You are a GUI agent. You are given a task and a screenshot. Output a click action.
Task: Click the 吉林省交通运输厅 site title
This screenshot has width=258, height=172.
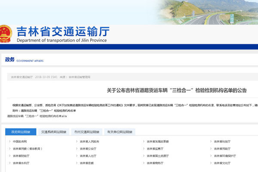tap(63, 32)
